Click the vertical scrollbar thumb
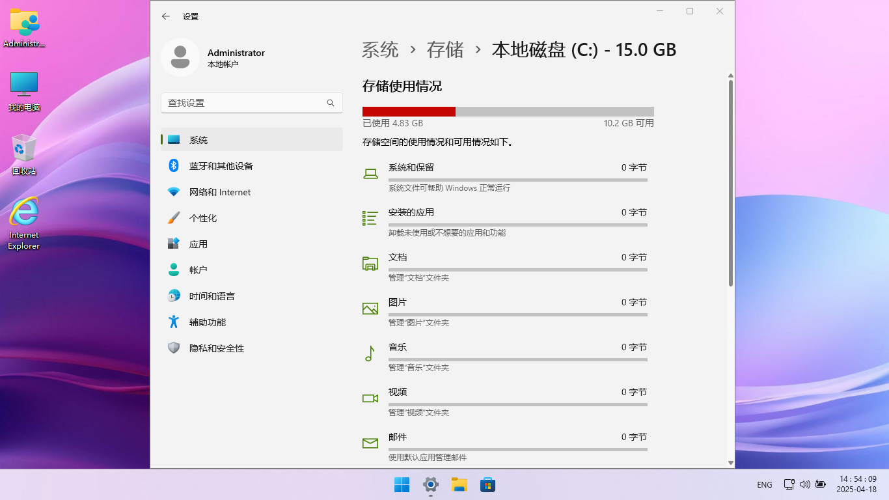 pos(730,183)
